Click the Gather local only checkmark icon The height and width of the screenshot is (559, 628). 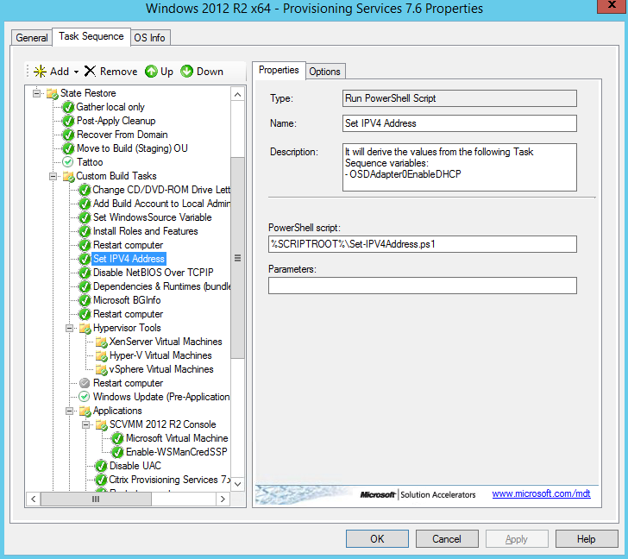[x=68, y=107]
